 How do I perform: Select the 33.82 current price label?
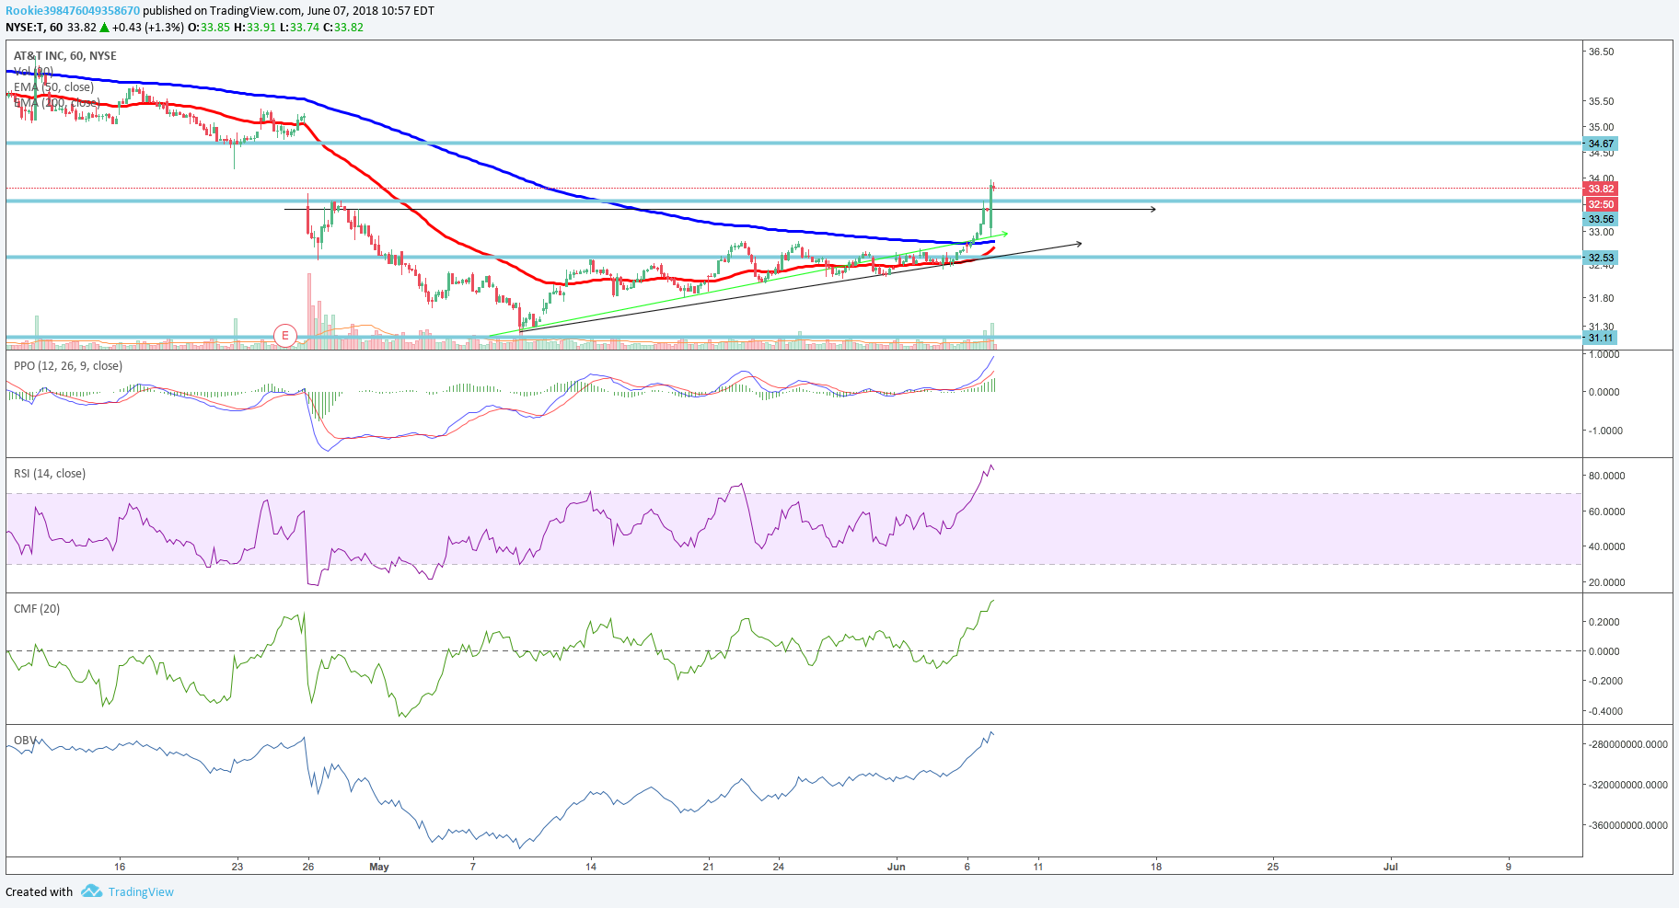click(x=1601, y=189)
